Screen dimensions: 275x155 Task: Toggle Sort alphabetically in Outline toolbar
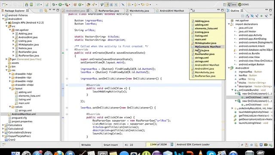click(247, 16)
